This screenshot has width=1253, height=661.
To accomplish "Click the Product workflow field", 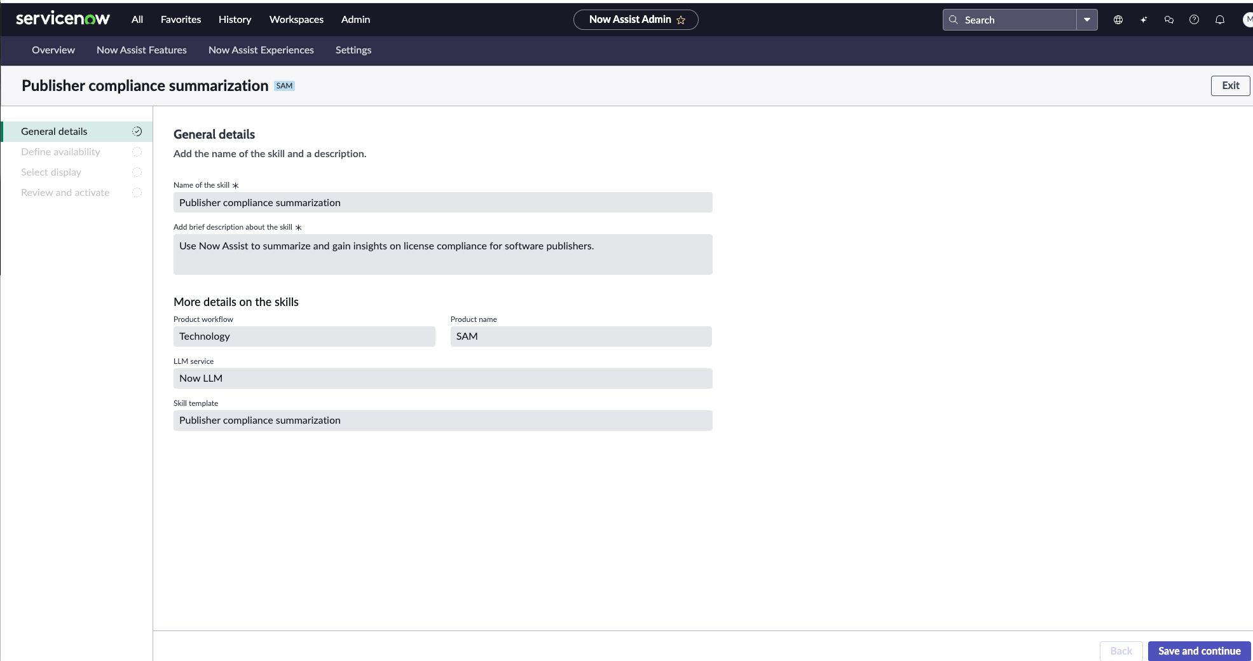I will tap(305, 337).
